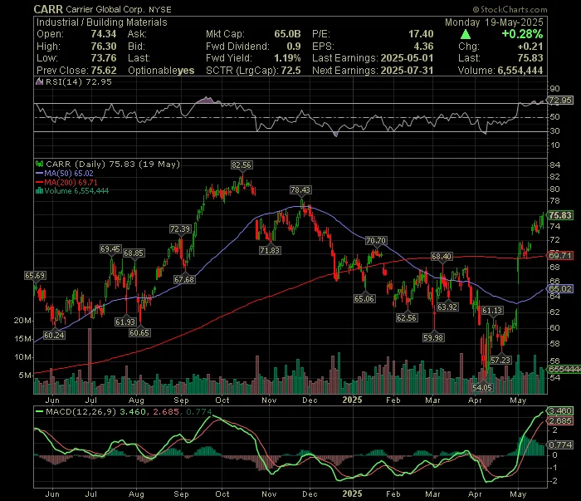Click the Fwd Yield value 1.19%
Viewport: 581px width, 501px height.
(x=287, y=58)
